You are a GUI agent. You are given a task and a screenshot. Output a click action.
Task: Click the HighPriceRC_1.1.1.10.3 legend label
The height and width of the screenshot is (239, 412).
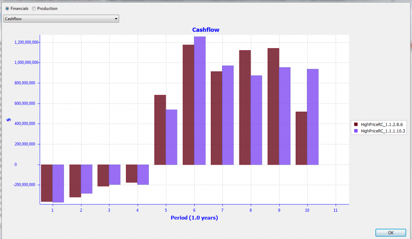[x=383, y=131]
